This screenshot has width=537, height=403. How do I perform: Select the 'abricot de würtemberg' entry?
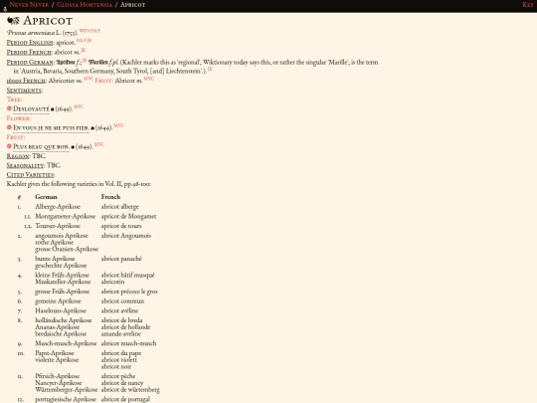click(x=130, y=390)
